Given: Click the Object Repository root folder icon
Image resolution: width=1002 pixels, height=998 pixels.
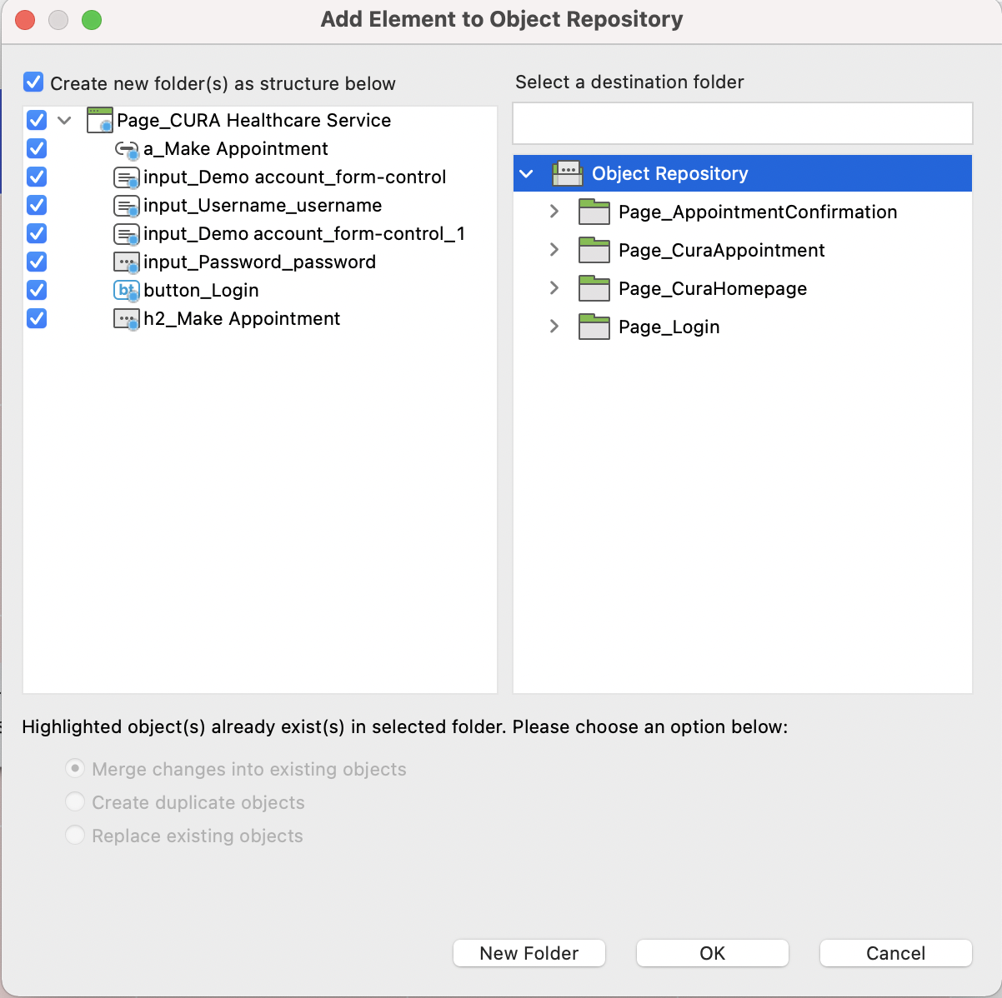Looking at the screenshot, I should 567,173.
